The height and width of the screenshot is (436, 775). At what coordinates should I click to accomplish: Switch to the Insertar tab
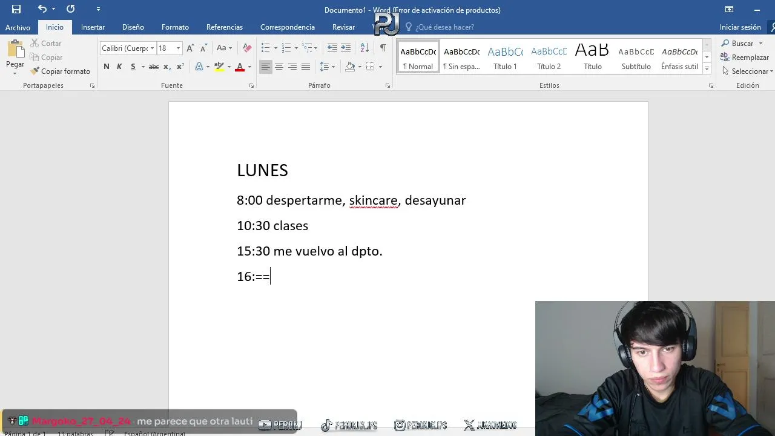(93, 27)
